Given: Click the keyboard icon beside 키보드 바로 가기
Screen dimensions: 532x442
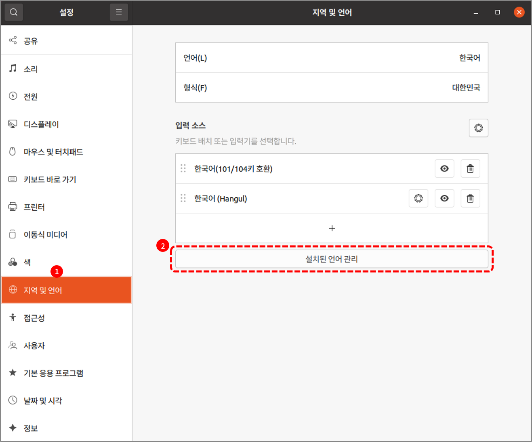Looking at the screenshot, I should coord(13,179).
